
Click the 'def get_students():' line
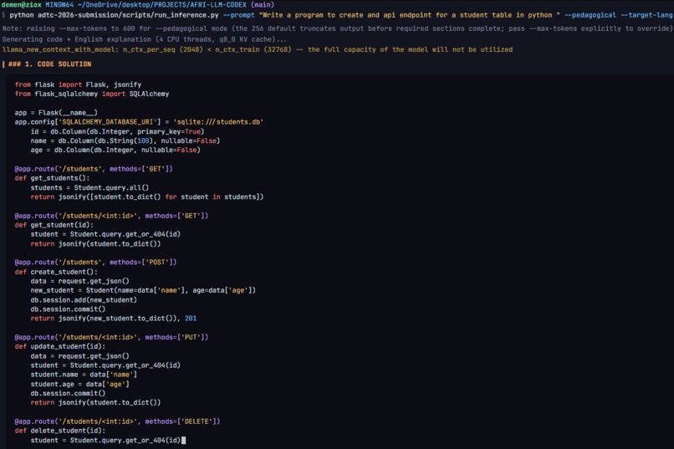pos(52,178)
